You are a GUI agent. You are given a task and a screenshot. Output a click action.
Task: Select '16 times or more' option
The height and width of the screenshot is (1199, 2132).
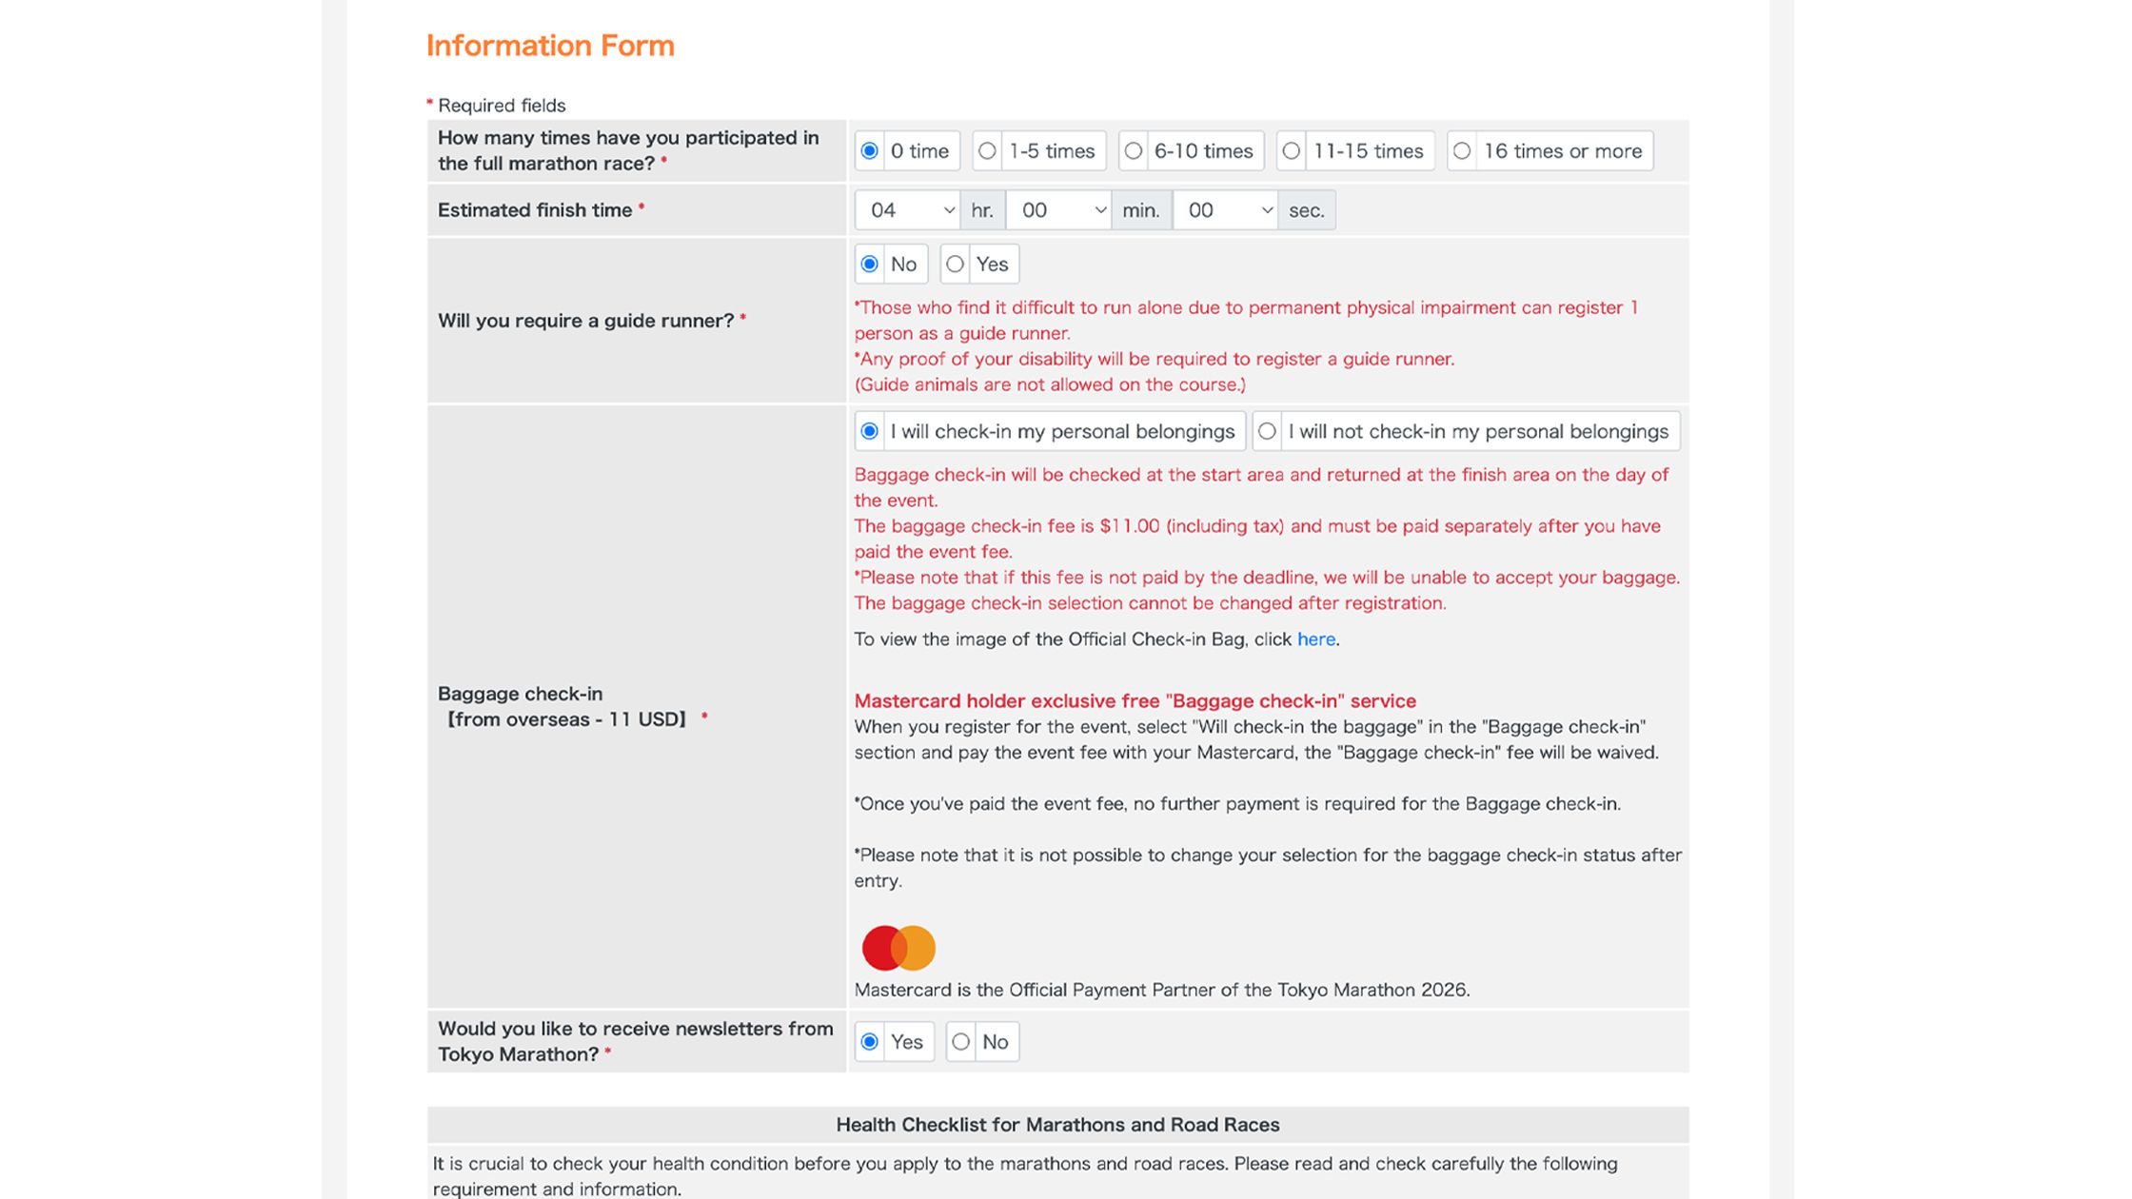coord(1462,151)
